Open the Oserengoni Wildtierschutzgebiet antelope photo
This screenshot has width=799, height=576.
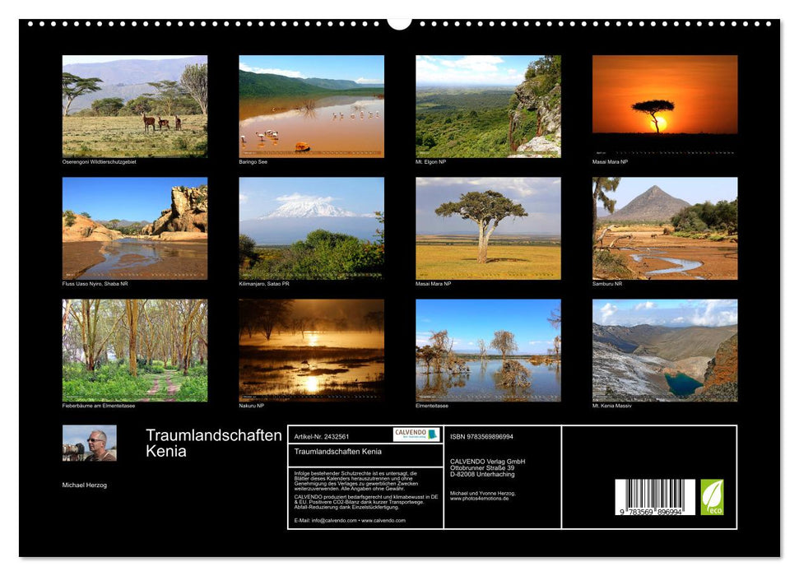[x=134, y=106]
